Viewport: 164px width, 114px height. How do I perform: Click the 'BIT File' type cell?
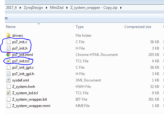click(x=81, y=99)
